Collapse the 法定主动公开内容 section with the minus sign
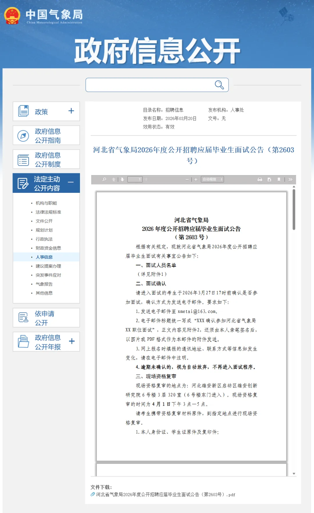 pos(71,182)
